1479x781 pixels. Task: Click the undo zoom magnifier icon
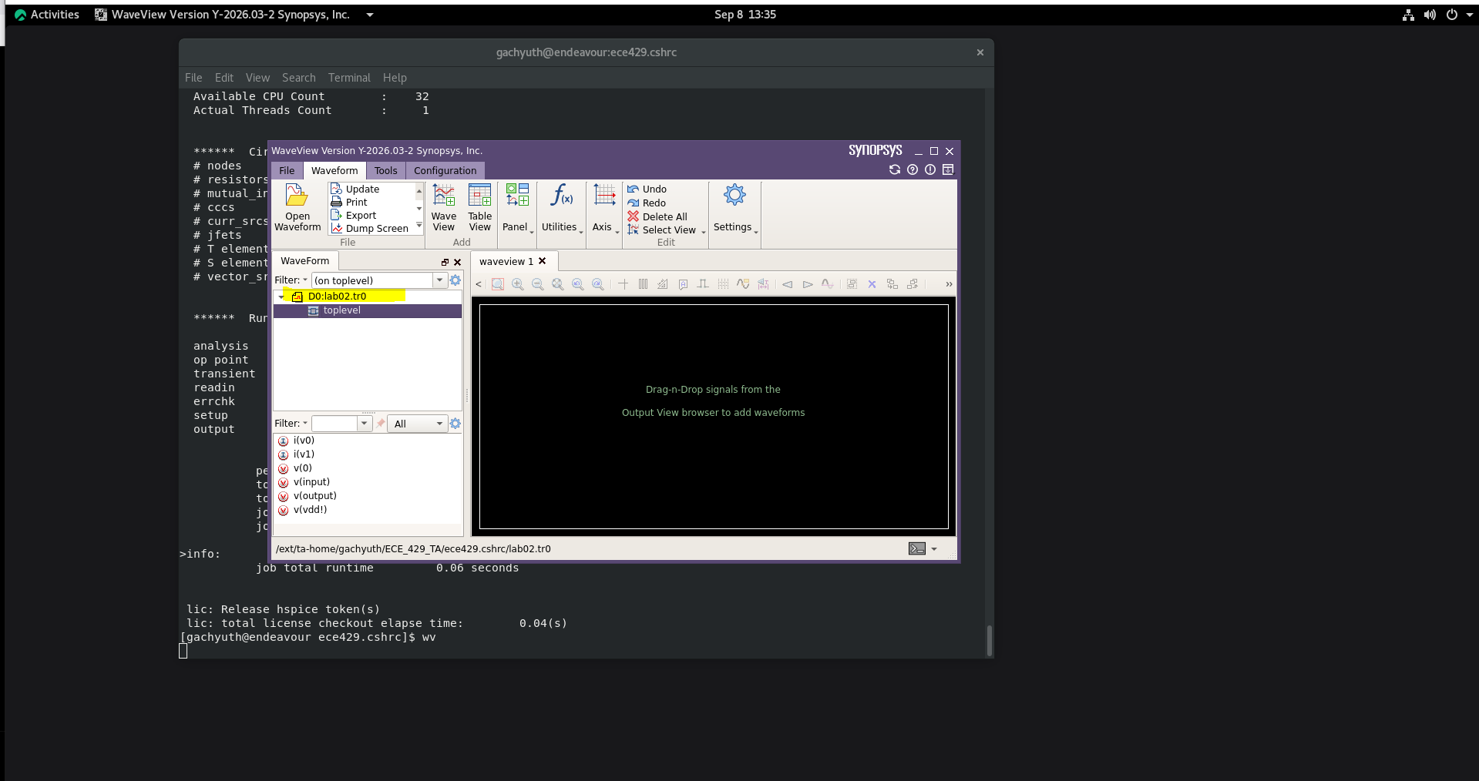point(578,284)
